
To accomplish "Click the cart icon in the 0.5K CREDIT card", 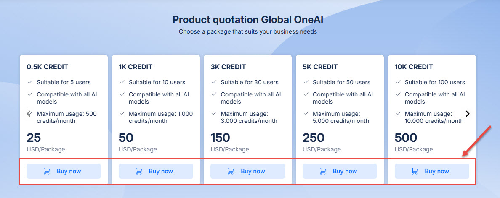I will [x=47, y=171].
